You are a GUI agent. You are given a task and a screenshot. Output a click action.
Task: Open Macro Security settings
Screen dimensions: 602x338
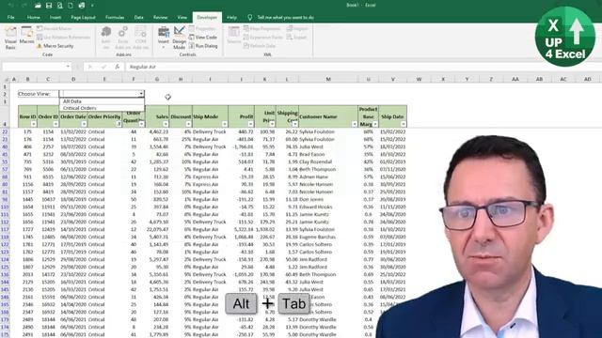pos(55,46)
